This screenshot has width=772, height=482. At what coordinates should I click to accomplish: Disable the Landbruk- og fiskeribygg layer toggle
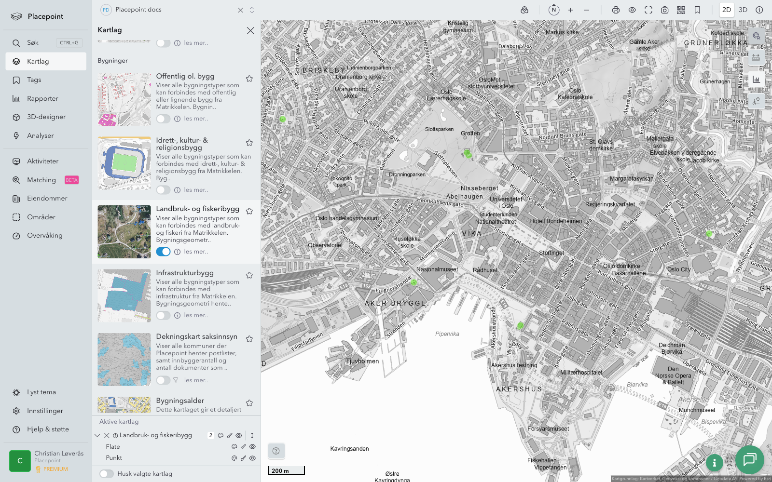[163, 252]
